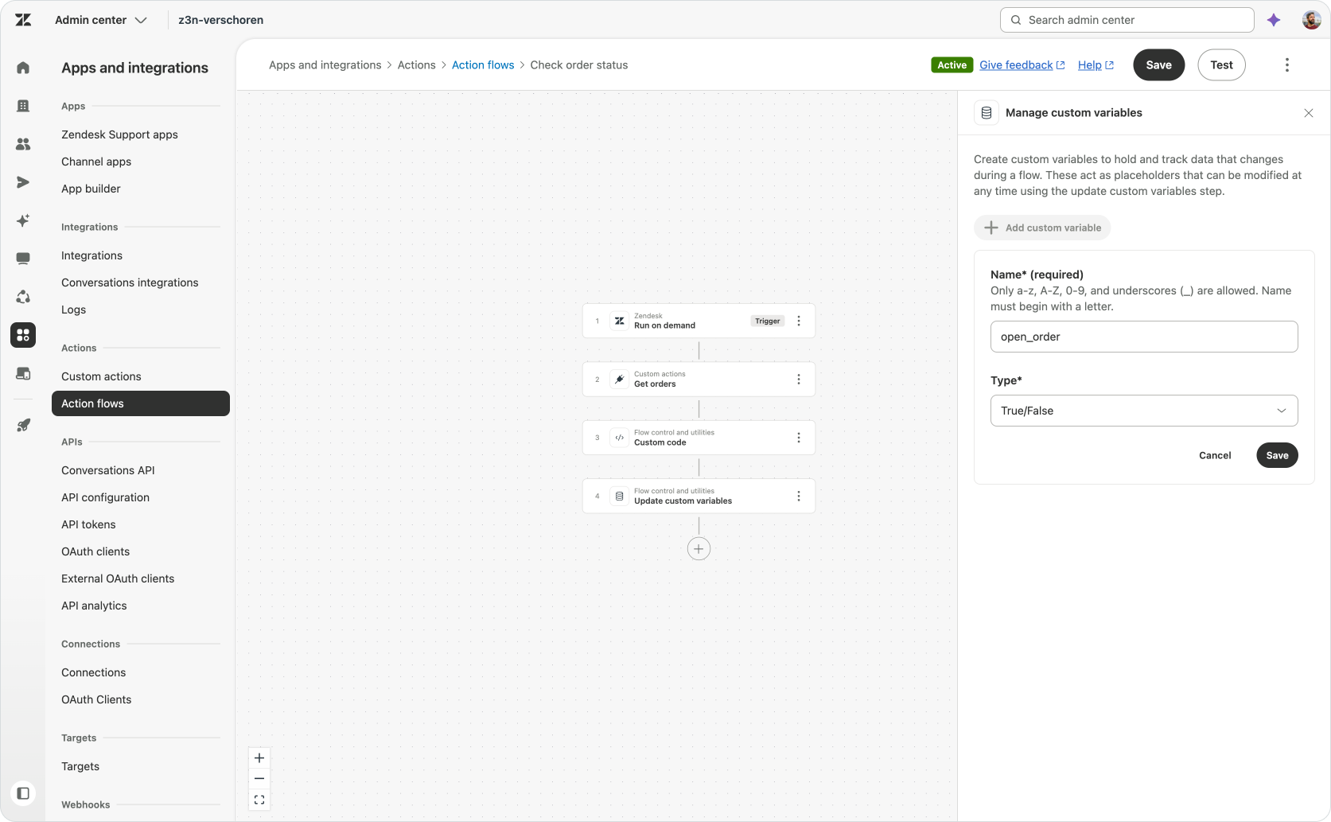This screenshot has height=822, width=1331.
Task: Go to Actions breadcrumb
Action: (x=417, y=65)
